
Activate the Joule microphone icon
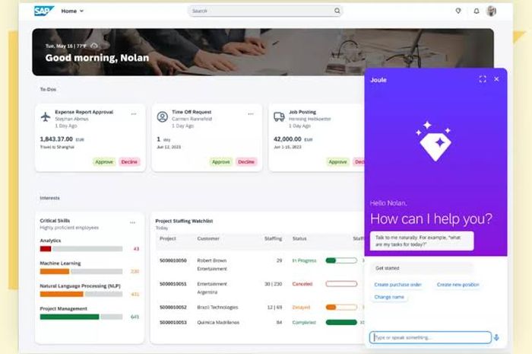496,338
